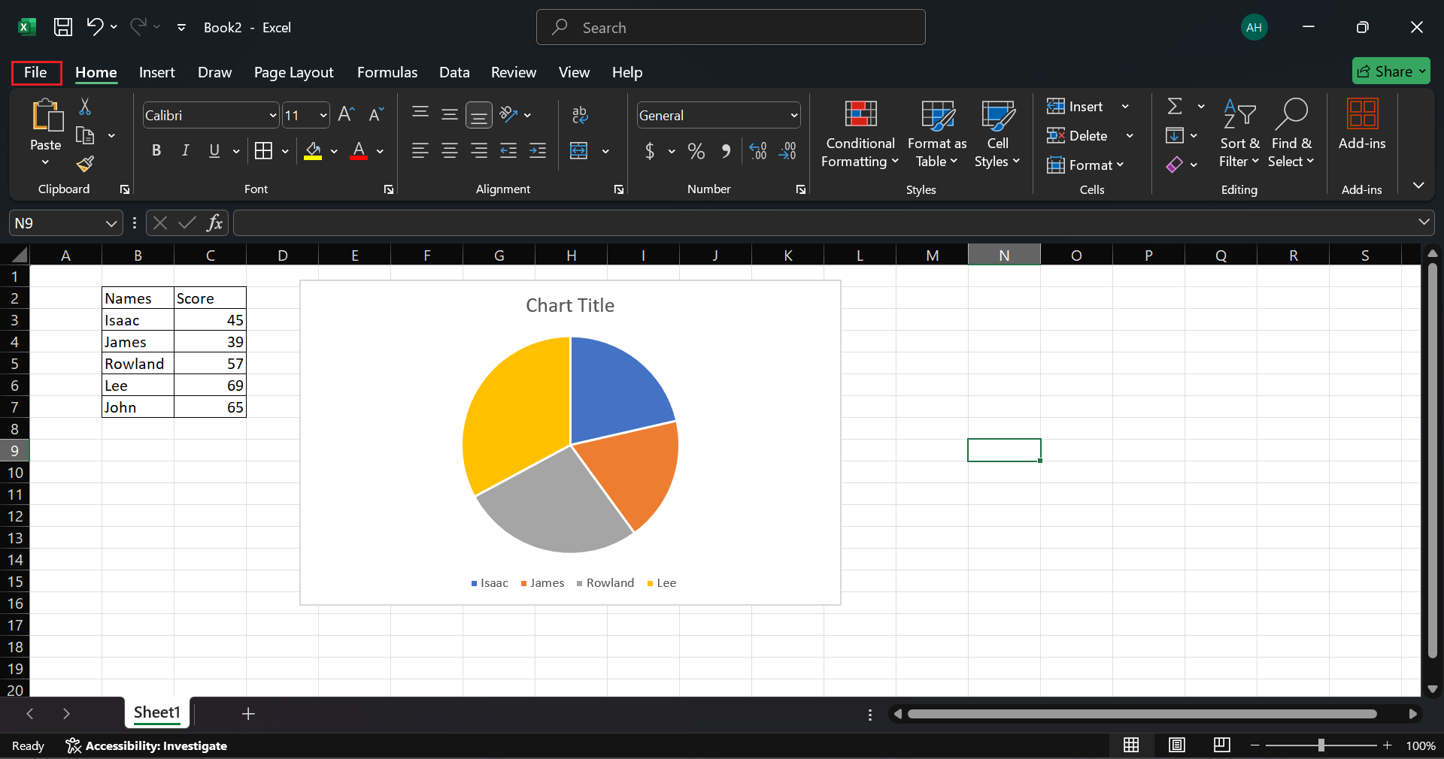Expand the Borders dropdown arrow
Screen dimensions: 1444x759
coord(284,151)
